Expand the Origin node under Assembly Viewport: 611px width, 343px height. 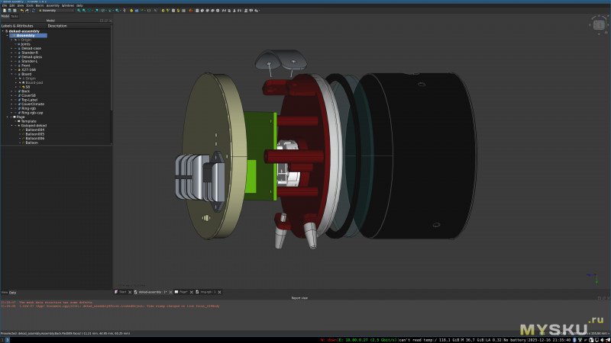[11, 40]
